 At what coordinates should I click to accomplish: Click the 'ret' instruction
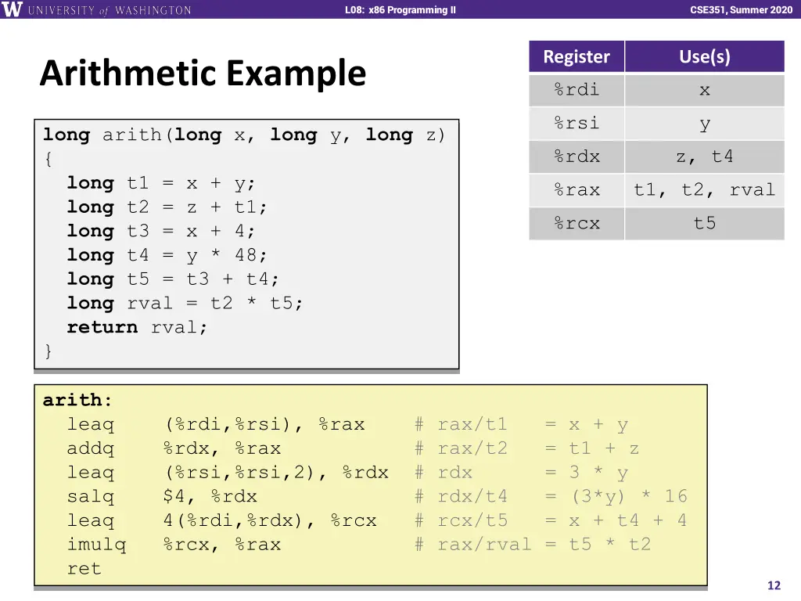84,568
